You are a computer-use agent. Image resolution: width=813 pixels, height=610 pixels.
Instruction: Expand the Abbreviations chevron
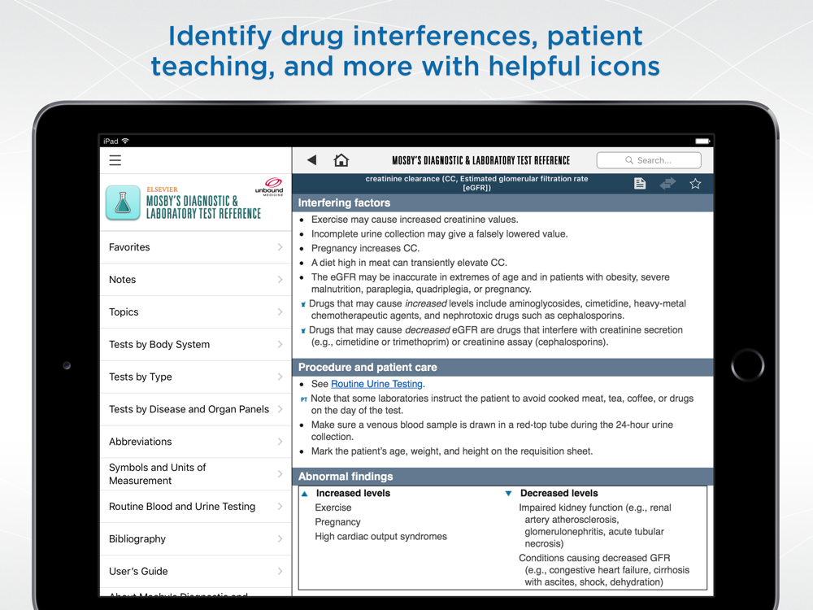tap(280, 442)
